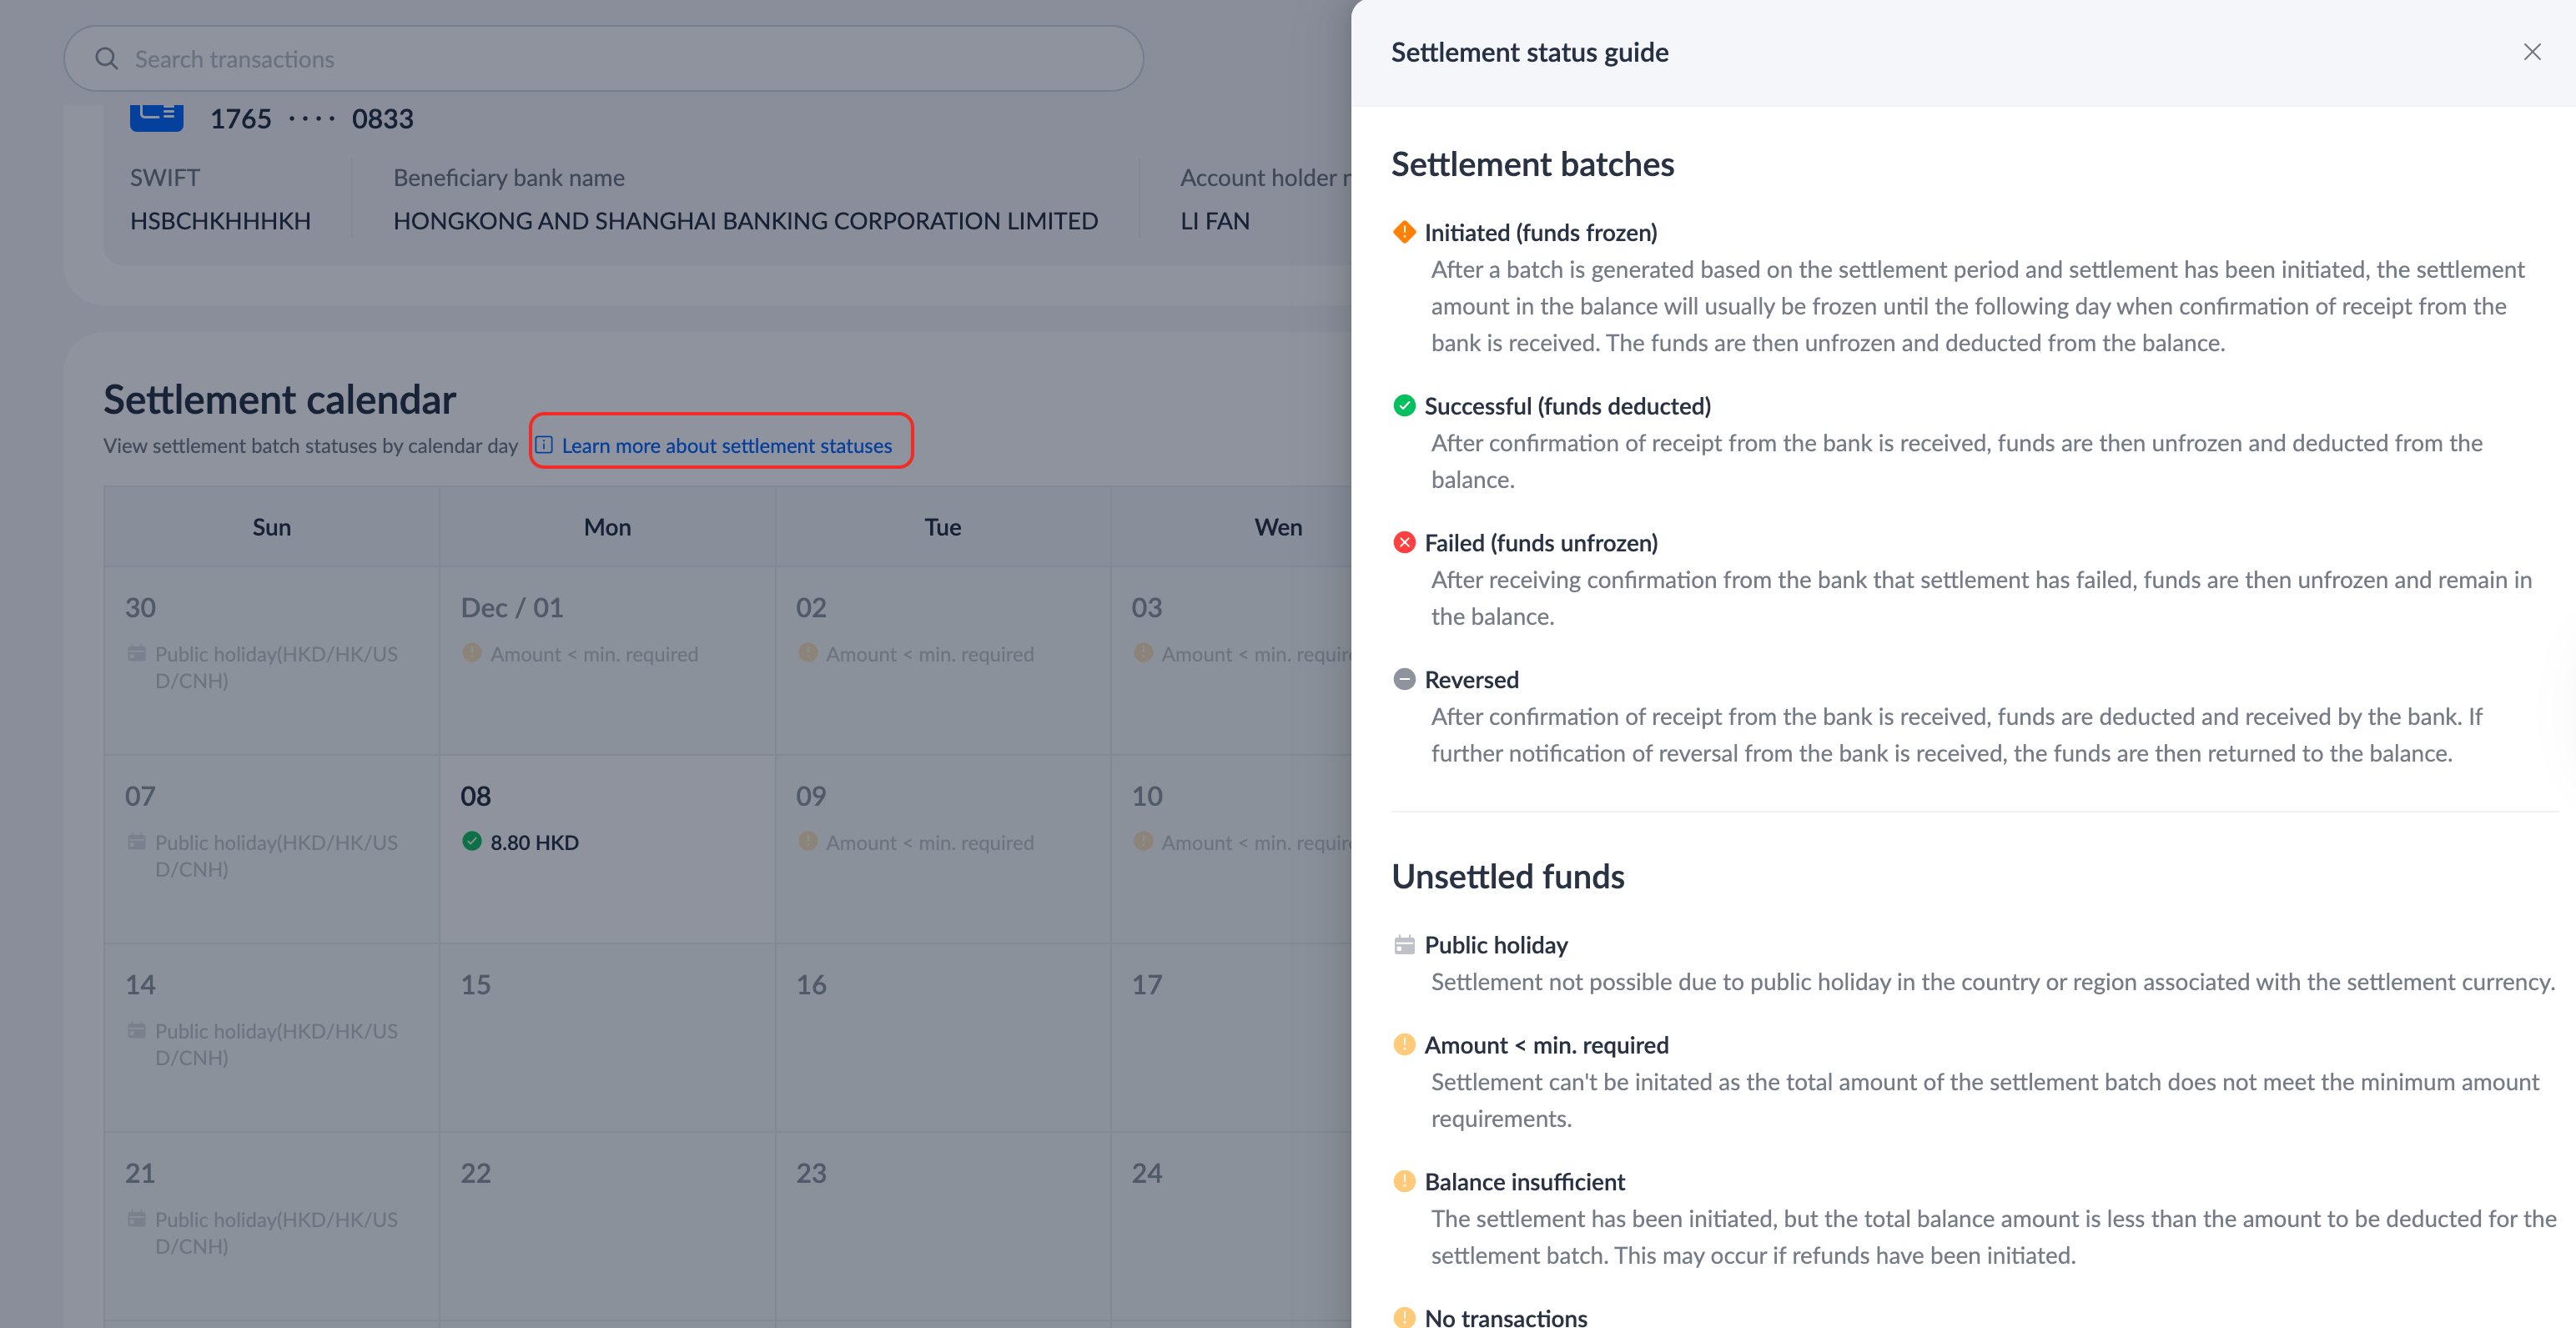Click the search magnifier icon
This screenshot has width=2576, height=1328.
[x=106, y=59]
